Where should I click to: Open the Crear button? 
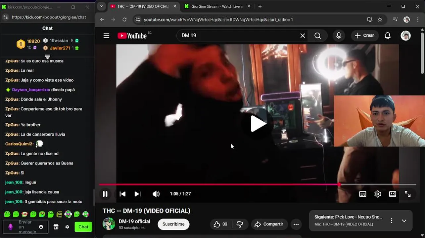click(364, 36)
